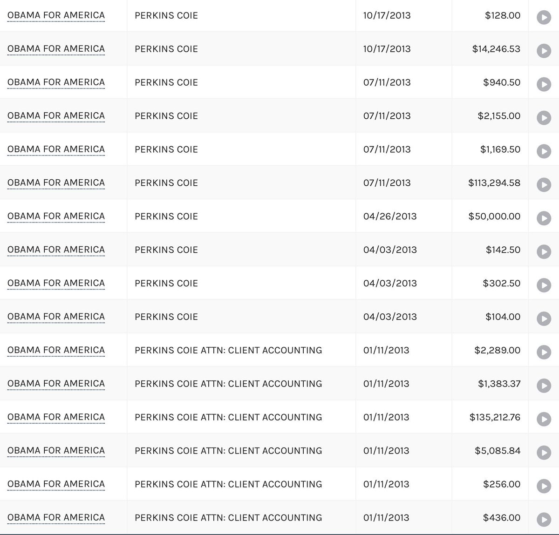Follow Obama for America link in $2,289.00 row
The image size is (559, 535).
click(56, 351)
